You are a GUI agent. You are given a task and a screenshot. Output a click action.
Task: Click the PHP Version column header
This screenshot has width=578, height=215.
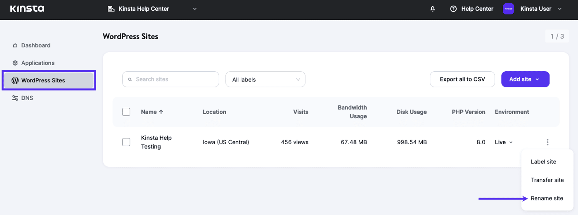[x=469, y=112]
